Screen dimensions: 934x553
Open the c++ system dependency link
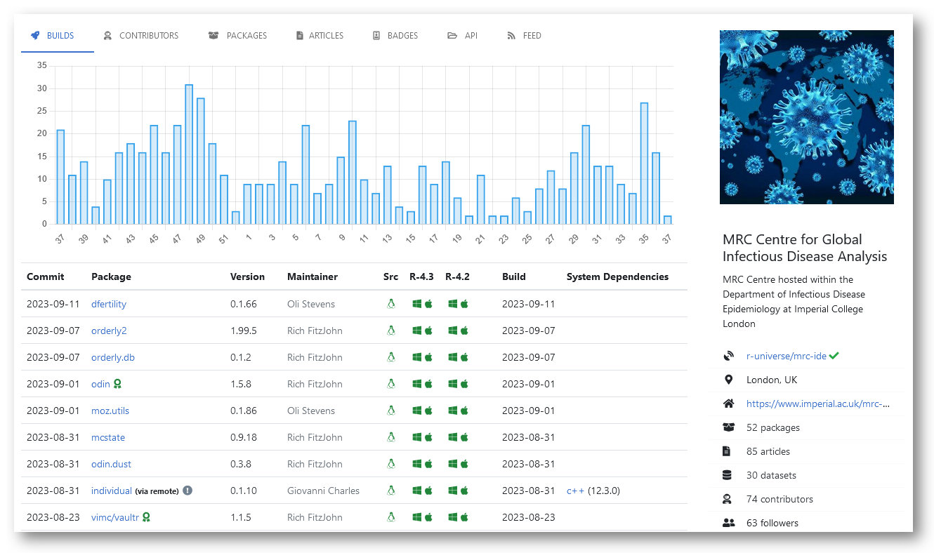click(575, 491)
